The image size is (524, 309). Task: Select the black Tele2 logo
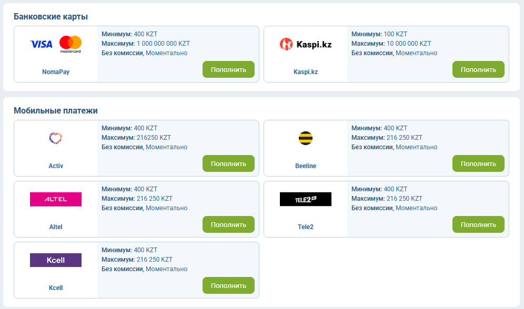[x=306, y=199]
